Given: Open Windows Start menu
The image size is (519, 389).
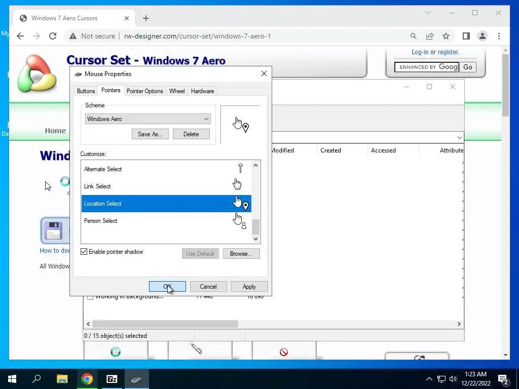Looking at the screenshot, I should pyautogui.click(x=12, y=379).
